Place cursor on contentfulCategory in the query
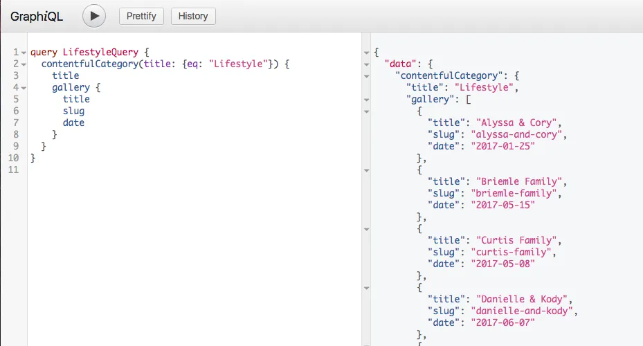 coord(90,64)
